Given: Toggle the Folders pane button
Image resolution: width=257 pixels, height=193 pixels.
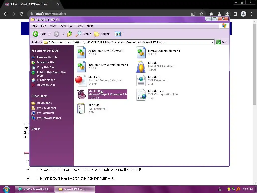Looking at the screenshot, I should (x=102, y=34).
